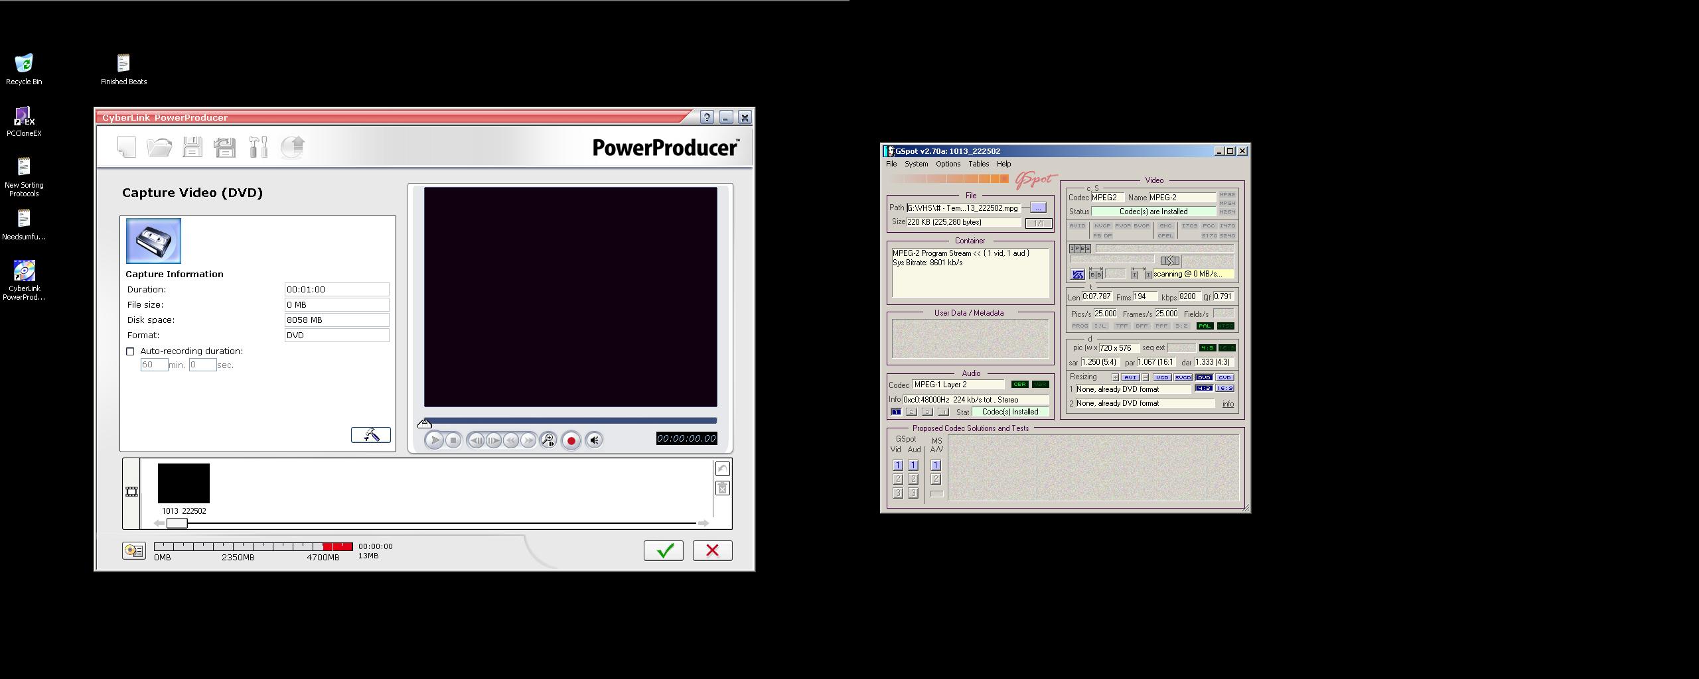Image resolution: width=1699 pixels, height=679 pixels.
Task: Open project using the folder toolbar icon
Action: 159,147
